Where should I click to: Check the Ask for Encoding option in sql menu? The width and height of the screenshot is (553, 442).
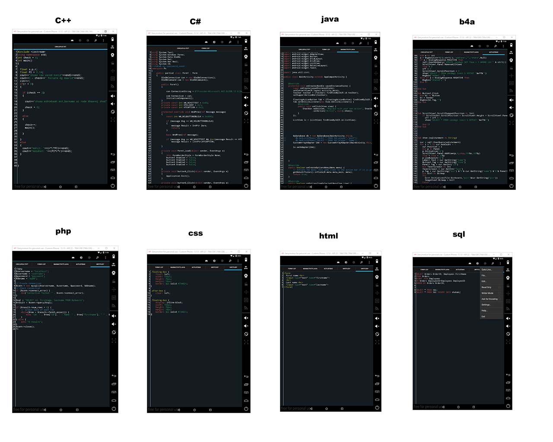coord(499,299)
